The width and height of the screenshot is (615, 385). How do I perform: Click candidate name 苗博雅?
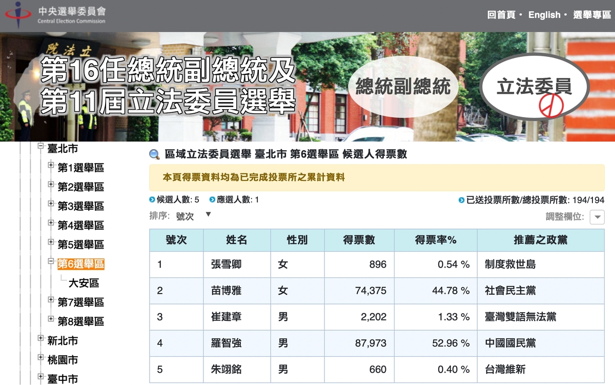tap(226, 291)
